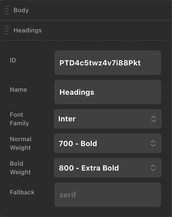Click the Font Family up-down chevron icon

(x=154, y=119)
